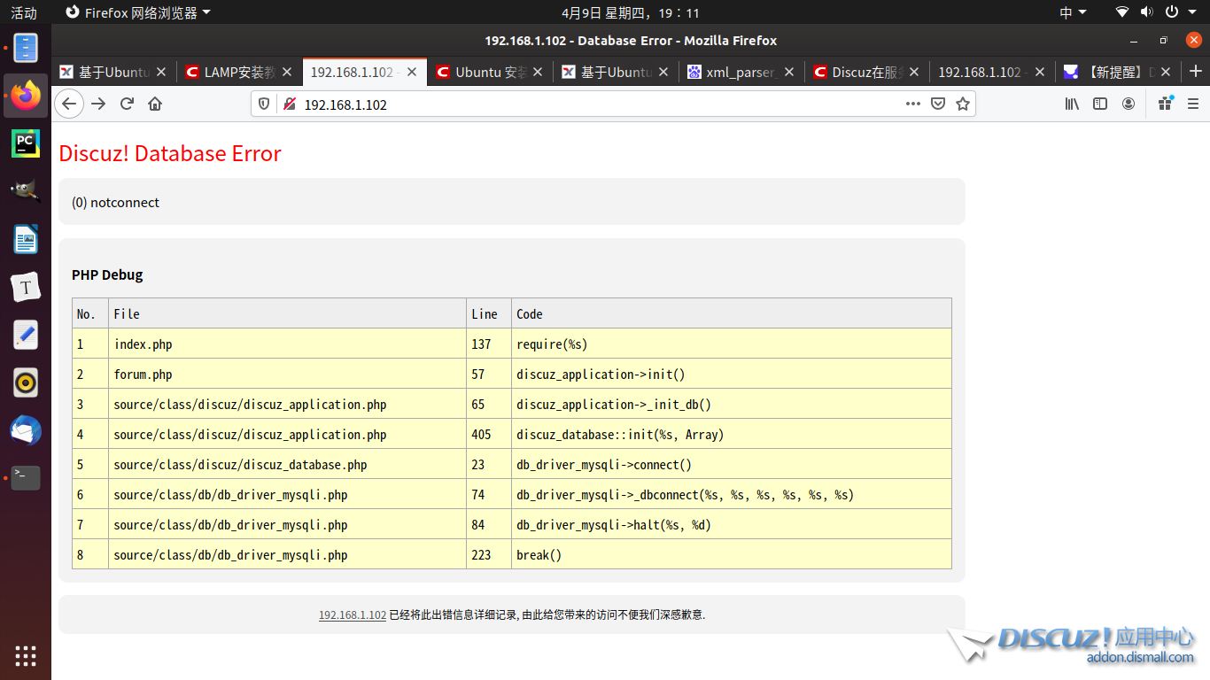Open system status menu with power icon
This screenshot has width=1210, height=680.
pos(1178,12)
